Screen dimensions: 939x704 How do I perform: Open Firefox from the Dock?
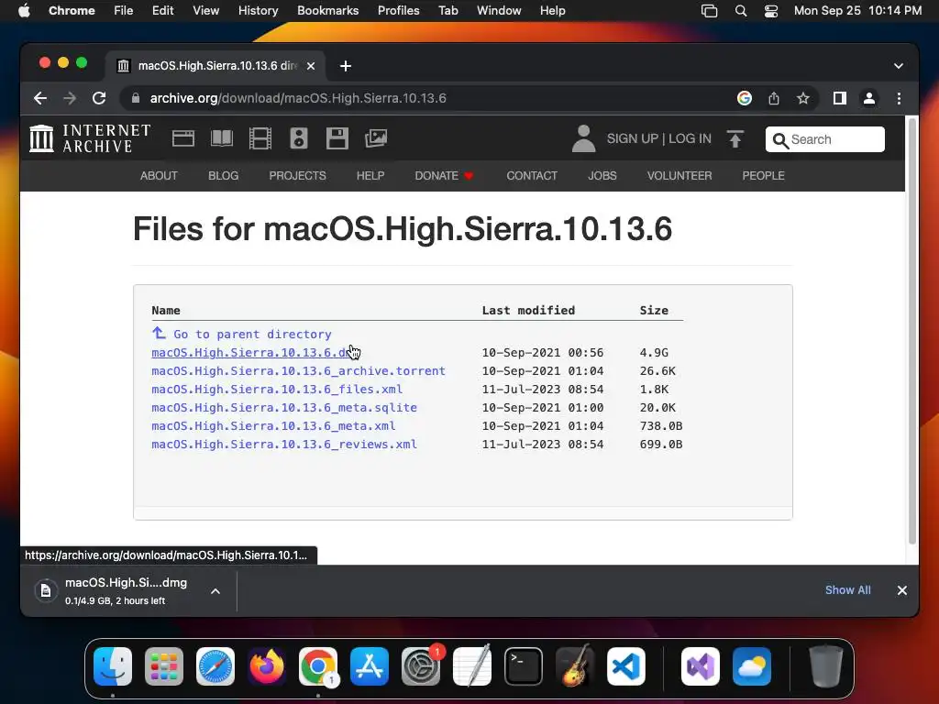tap(267, 666)
